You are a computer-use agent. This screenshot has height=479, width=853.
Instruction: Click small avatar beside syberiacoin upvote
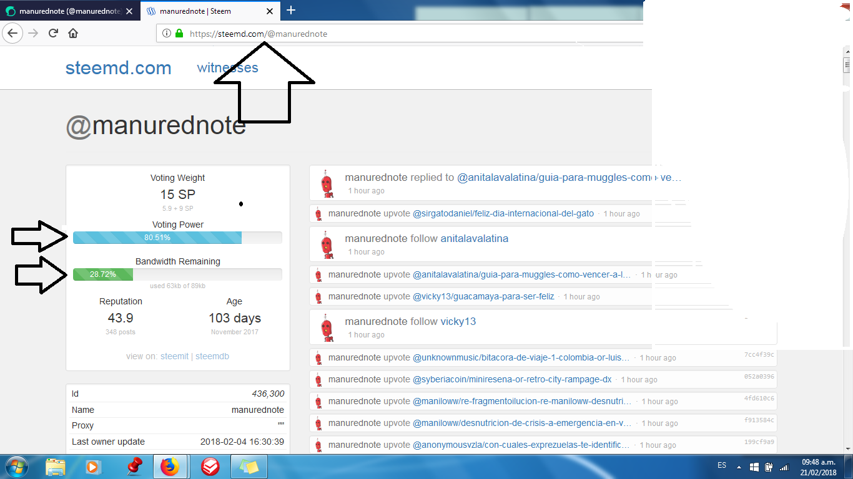(318, 380)
